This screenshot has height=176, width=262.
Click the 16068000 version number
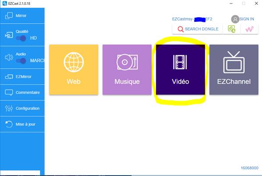250,168
